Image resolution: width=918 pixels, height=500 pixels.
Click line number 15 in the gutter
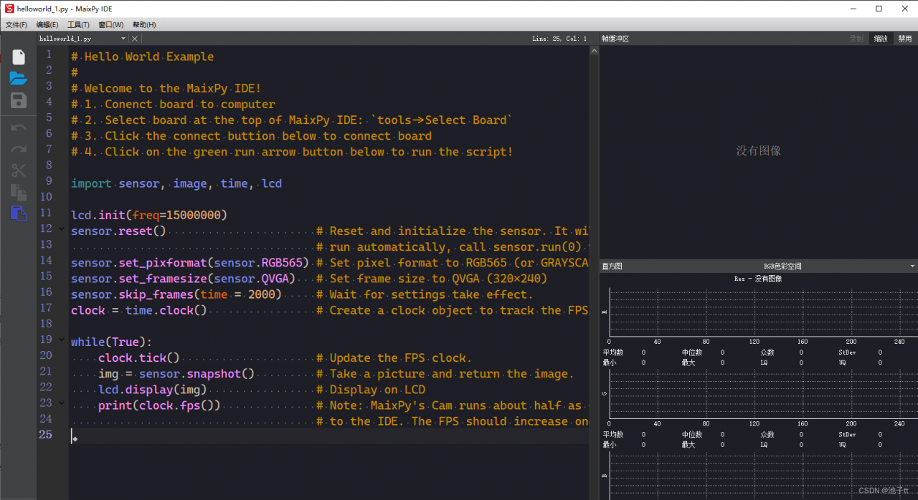46,276
